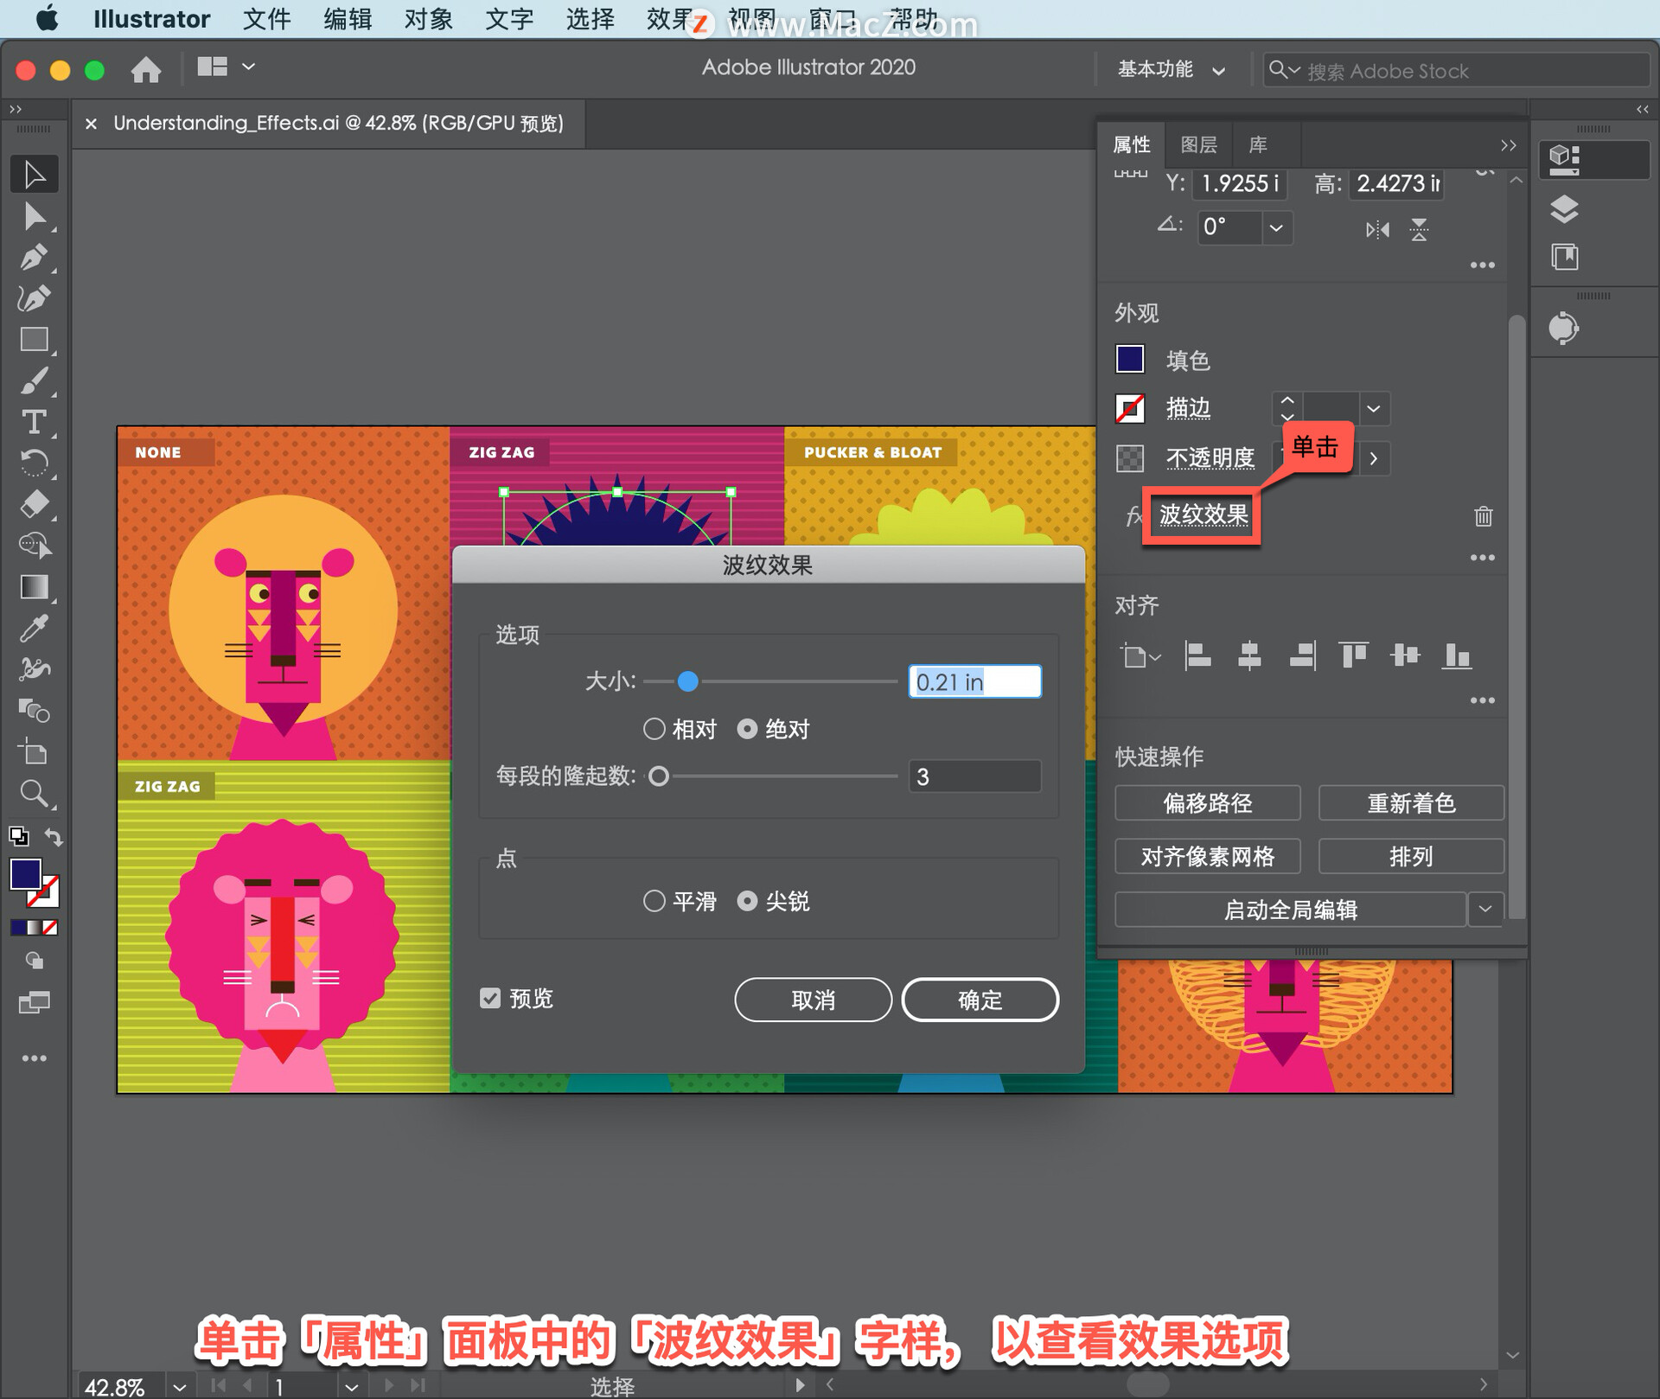Screen dimensions: 1660x1399
Task: Expand opacity options arrow
Action: [1374, 458]
